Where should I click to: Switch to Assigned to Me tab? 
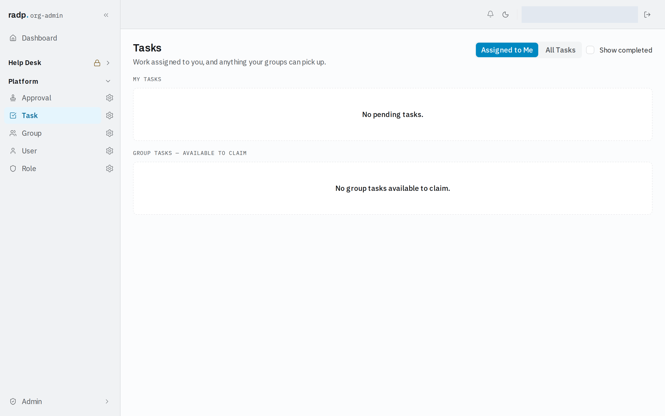507,50
